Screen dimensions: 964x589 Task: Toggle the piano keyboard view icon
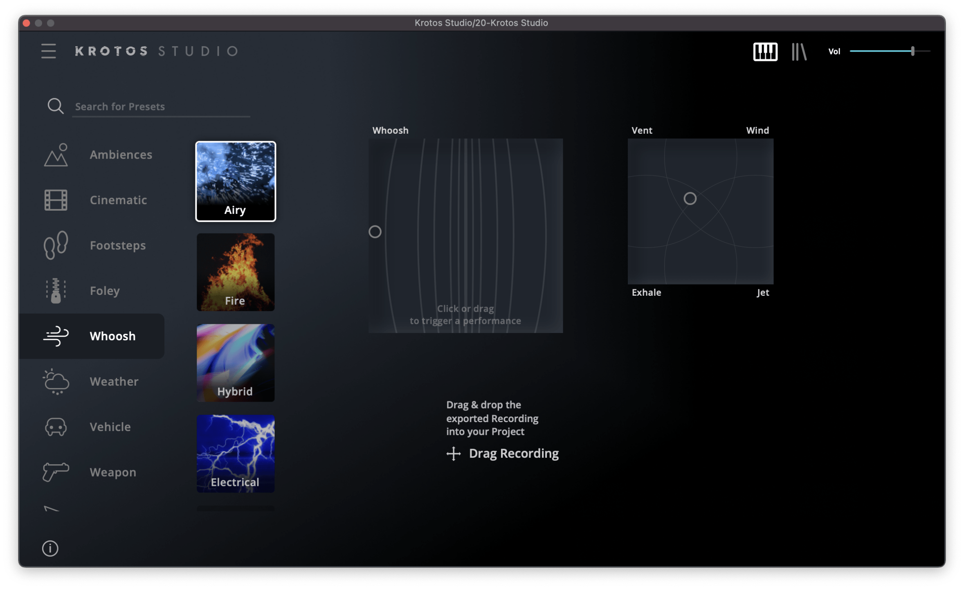(x=765, y=52)
